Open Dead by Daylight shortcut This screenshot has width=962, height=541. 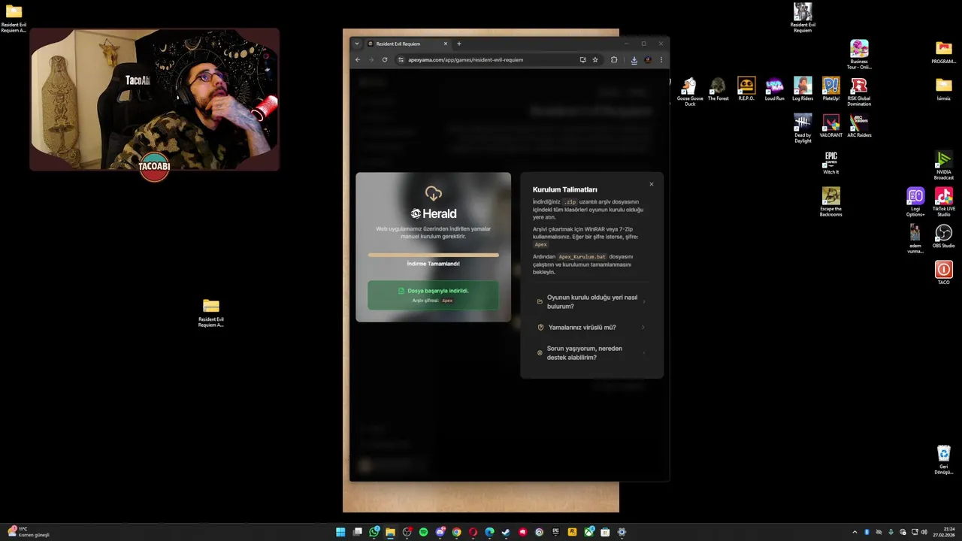coord(803,128)
